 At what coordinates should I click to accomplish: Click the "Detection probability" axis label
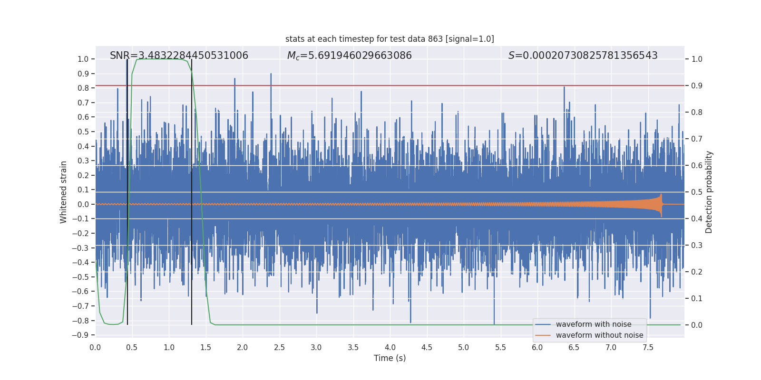tap(709, 192)
